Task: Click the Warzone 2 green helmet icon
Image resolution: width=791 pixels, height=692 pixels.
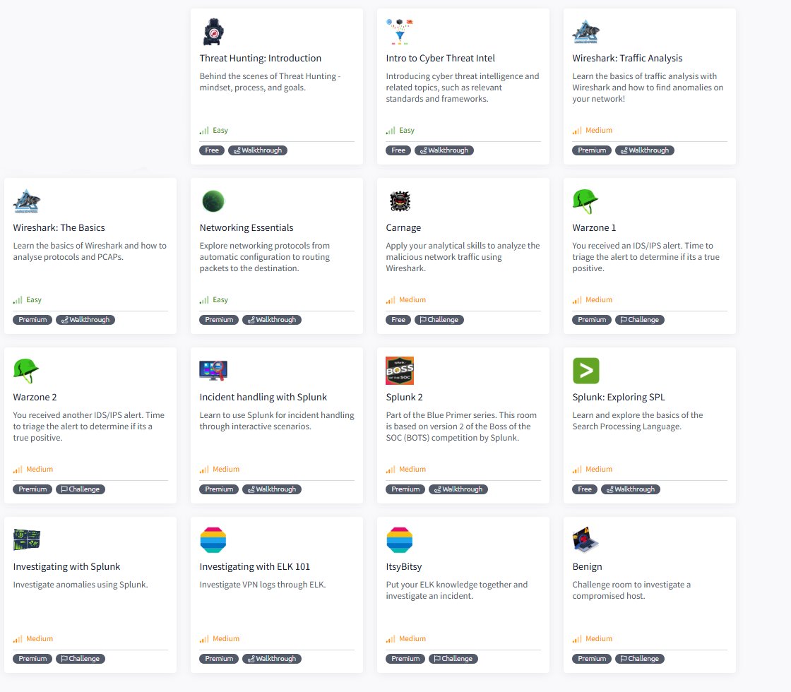Action: 25,371
